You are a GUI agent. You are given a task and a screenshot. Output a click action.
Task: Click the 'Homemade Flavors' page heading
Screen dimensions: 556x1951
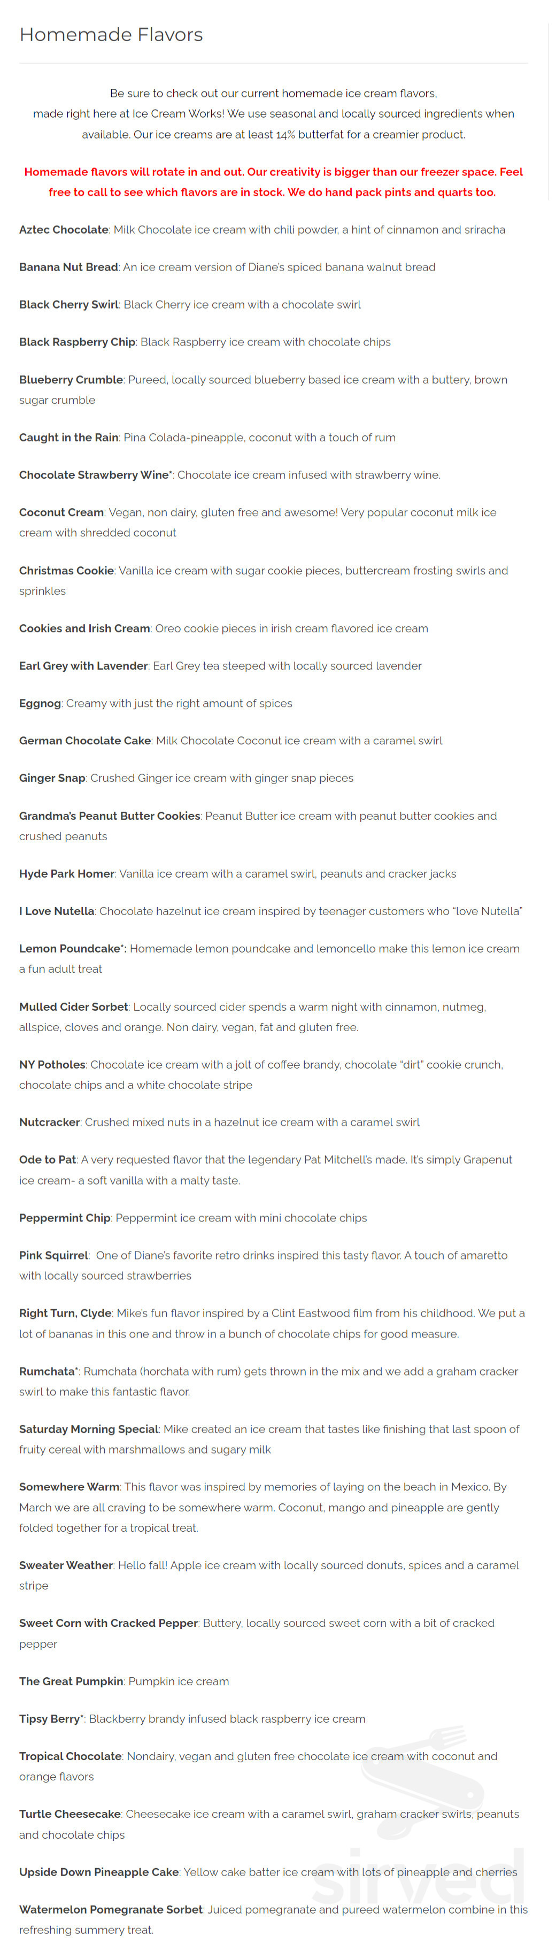pyautogui.click(x=111, y=35)
